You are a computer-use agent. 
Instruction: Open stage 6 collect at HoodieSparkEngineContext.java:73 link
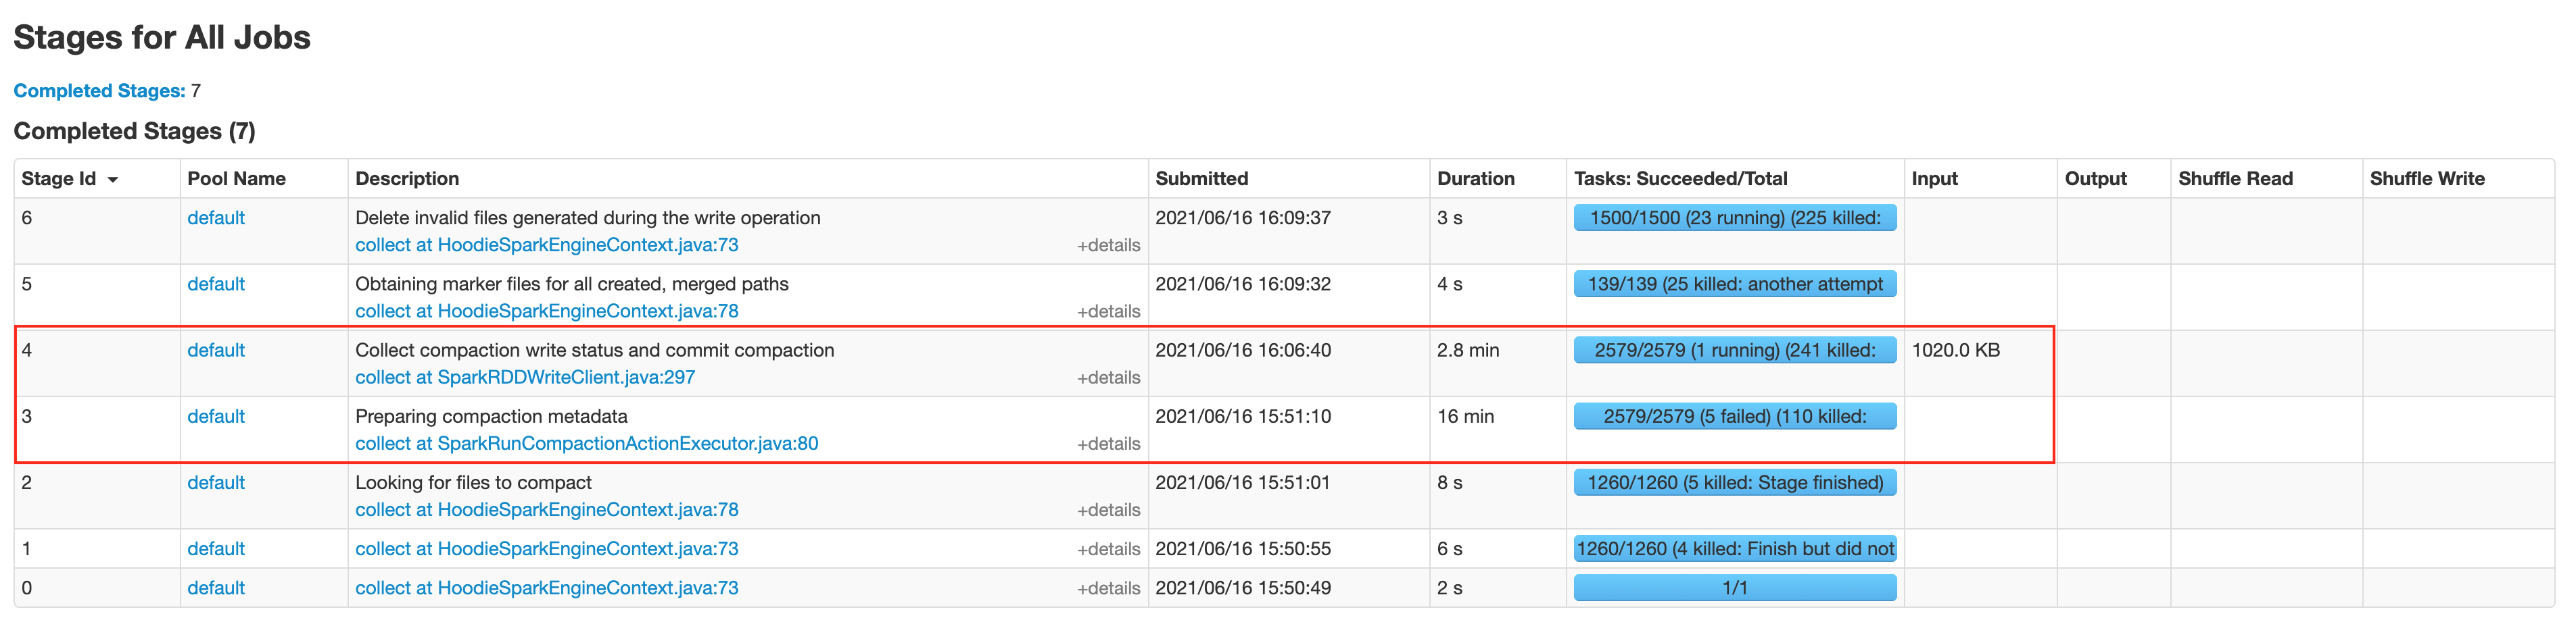(x=546, y=244)
